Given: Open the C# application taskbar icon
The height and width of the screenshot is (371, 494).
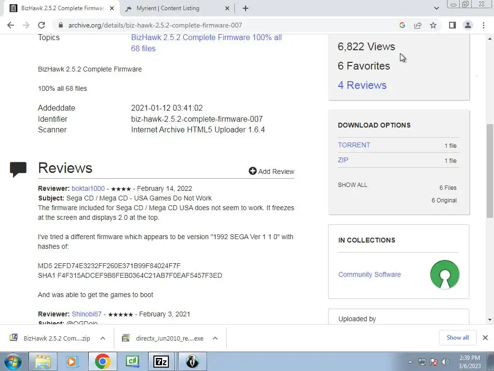Looking at the screenshot, I should 132,361.
